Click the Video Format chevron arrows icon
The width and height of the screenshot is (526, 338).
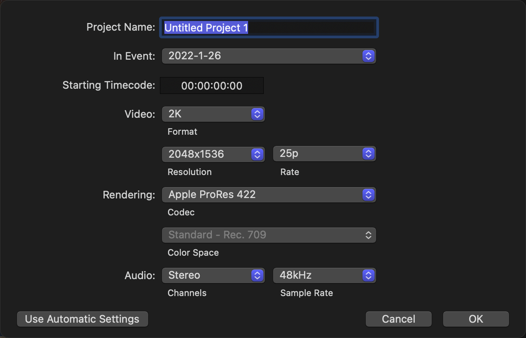coord(257,114)
